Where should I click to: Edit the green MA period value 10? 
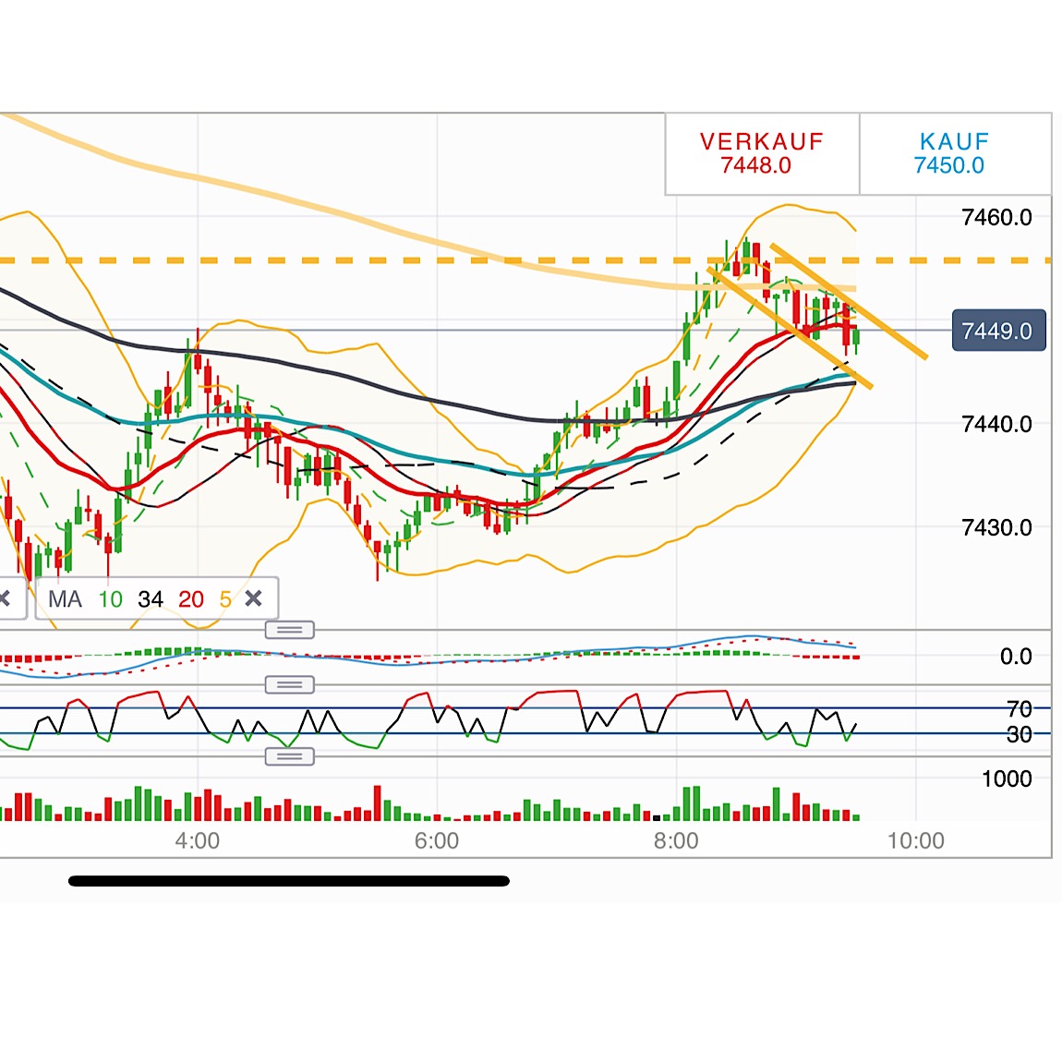111,599
